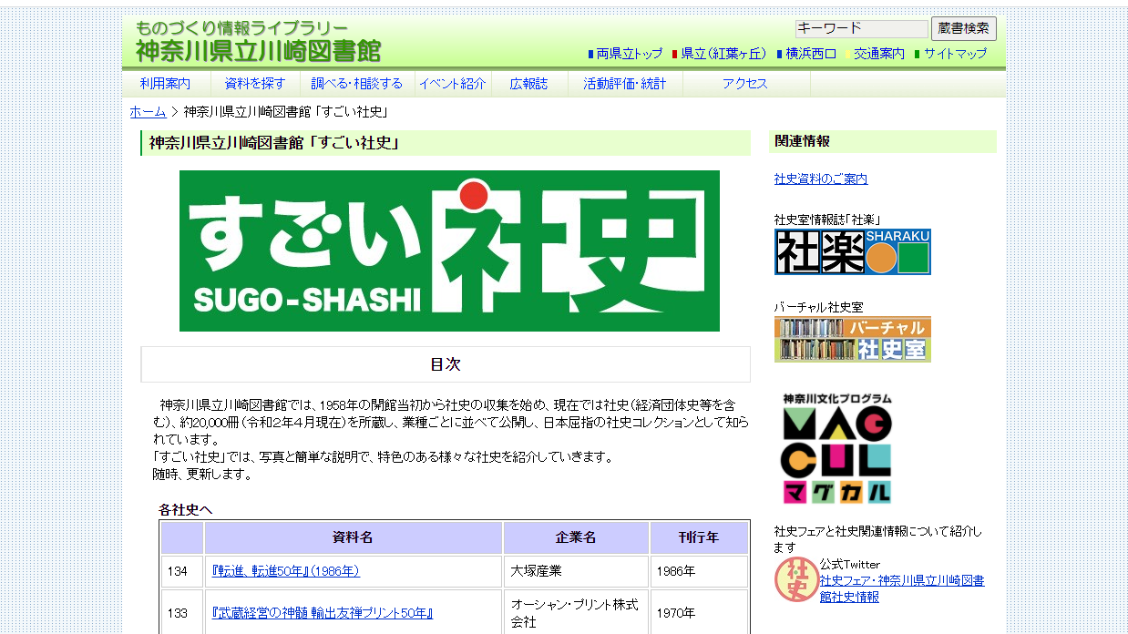Click the 神奈川県立川崎図書館 site logo
1128x634 pixels.
pos(258,41)
